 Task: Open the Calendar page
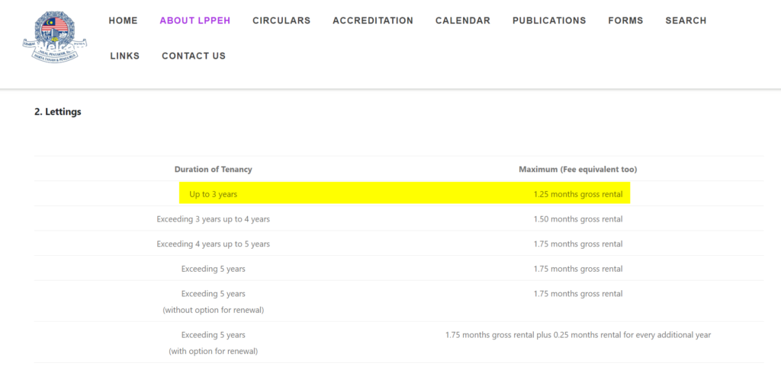click(x=462, y=21)
